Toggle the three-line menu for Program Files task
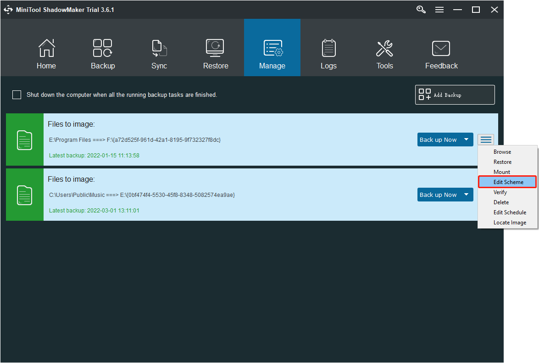This screenshot has width=539, height=363. pyautogui.click(x=486, y=140)
